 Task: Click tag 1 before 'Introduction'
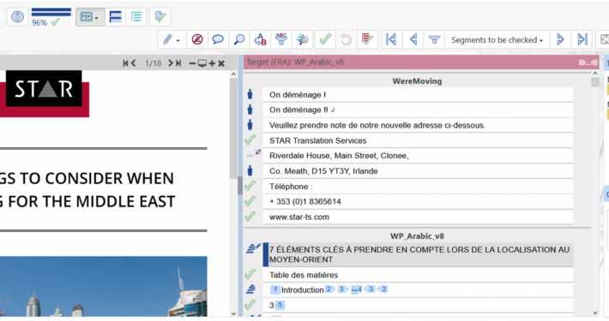(275, 289)
